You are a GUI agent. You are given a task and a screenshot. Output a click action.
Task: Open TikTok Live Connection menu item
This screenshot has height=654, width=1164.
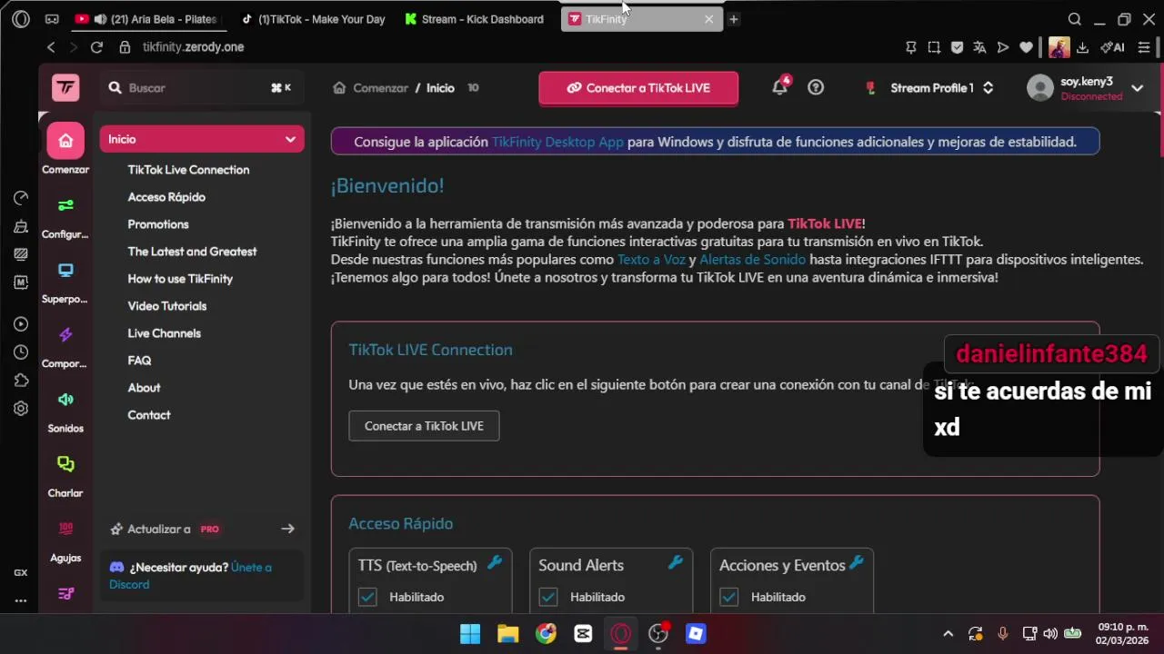(188, 170)
